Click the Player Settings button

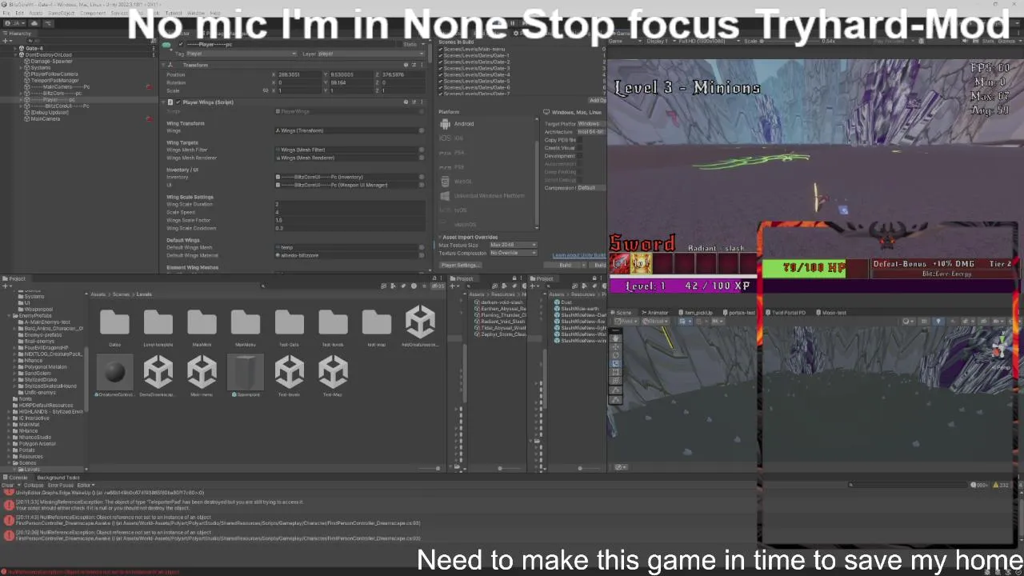click(461, 265)
